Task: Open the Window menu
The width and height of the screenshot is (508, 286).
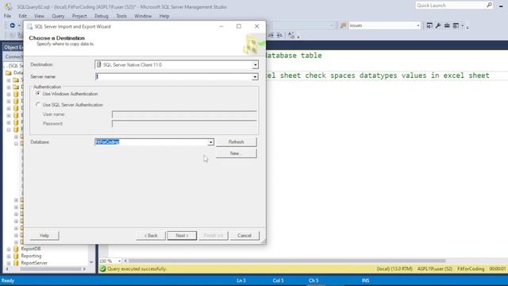Action: (143, 16)
